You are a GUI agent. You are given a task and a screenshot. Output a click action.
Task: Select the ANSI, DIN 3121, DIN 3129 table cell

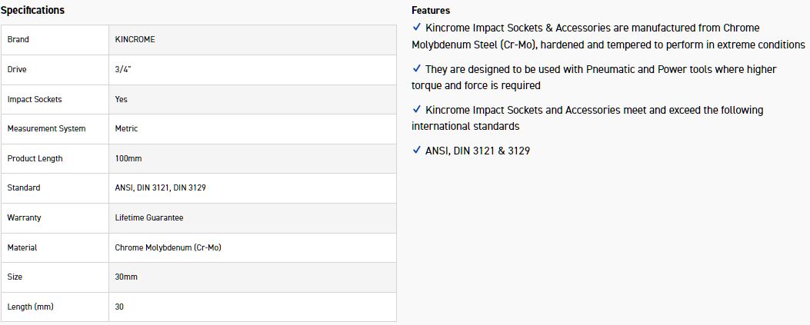162,187
